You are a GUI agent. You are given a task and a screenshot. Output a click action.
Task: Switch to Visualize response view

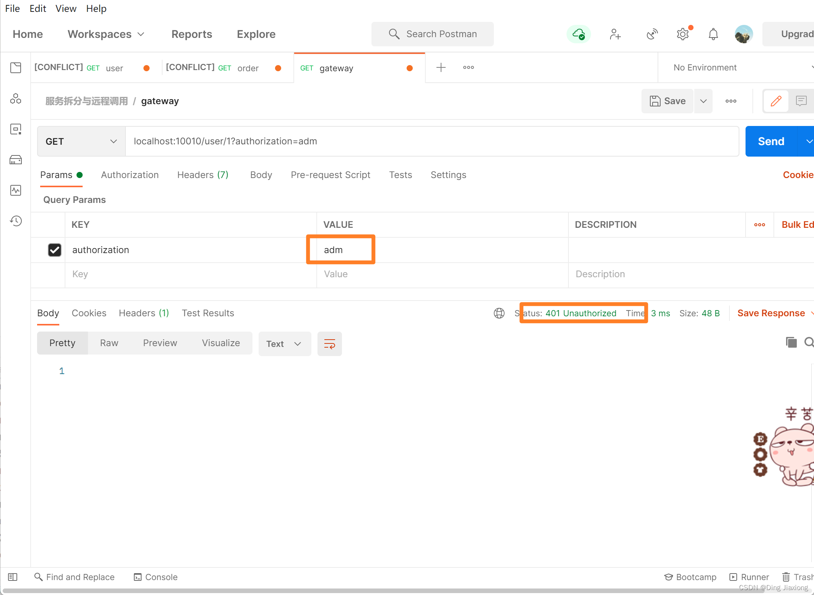click(x=221, y=343)
